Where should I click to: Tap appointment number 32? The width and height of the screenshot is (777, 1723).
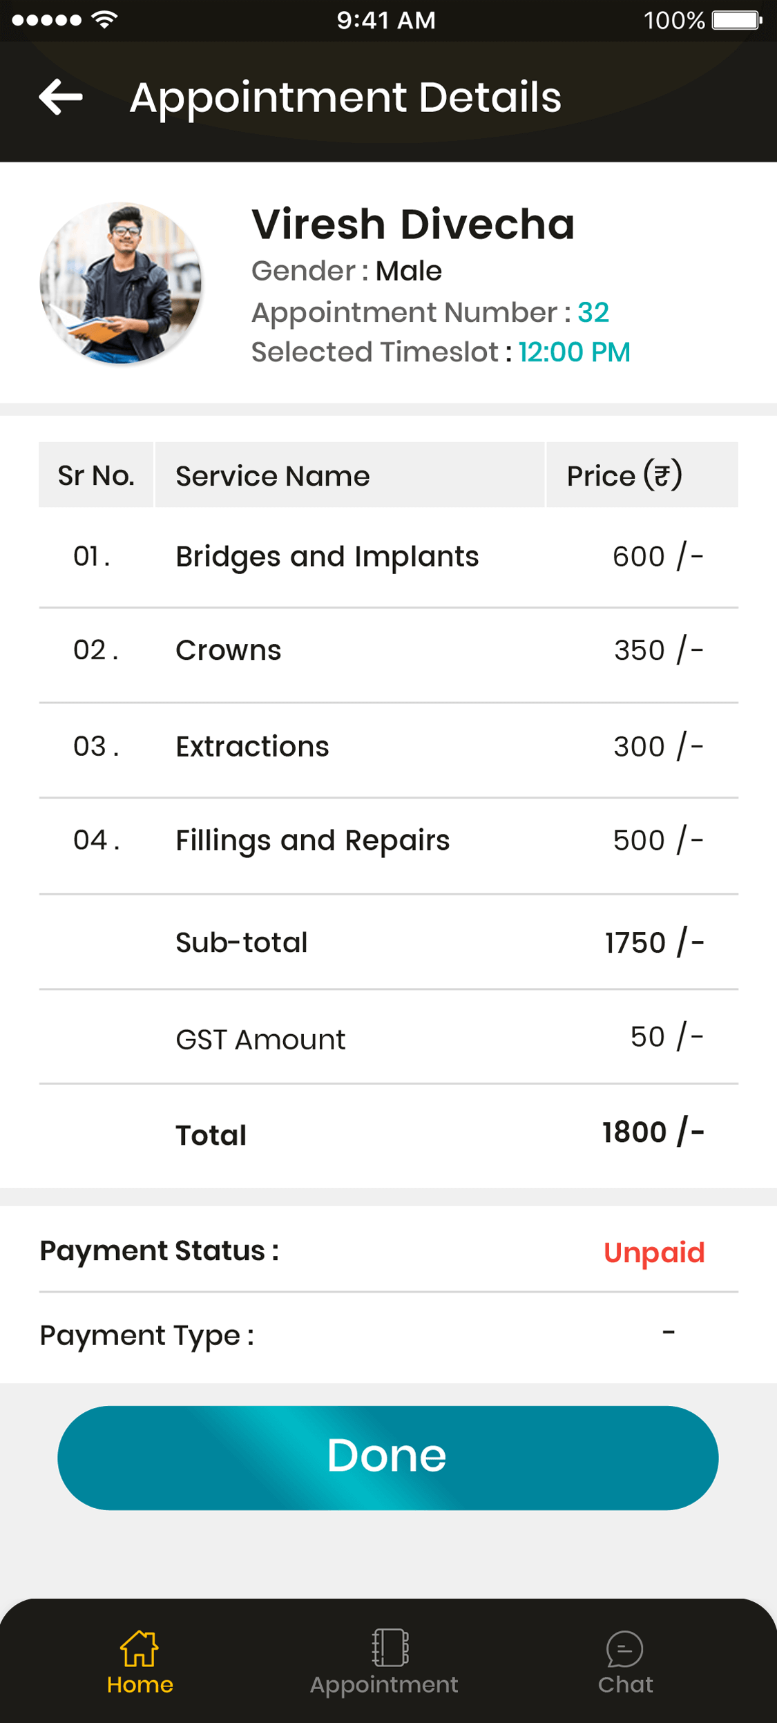pos(593,313)
